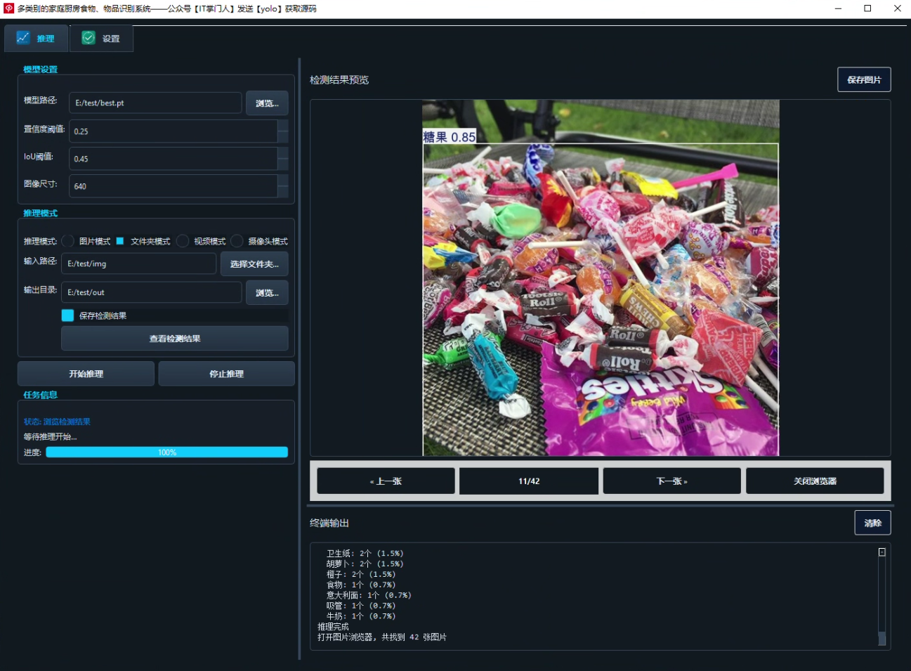Increase the 置信度阈值 spinner value
The height and width of the screenshot is (671, 911).
pyautogui.click(x=283, y=126)
